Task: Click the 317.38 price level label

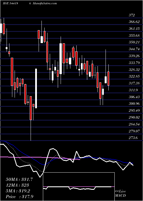Action: click(x=134, y=83)
